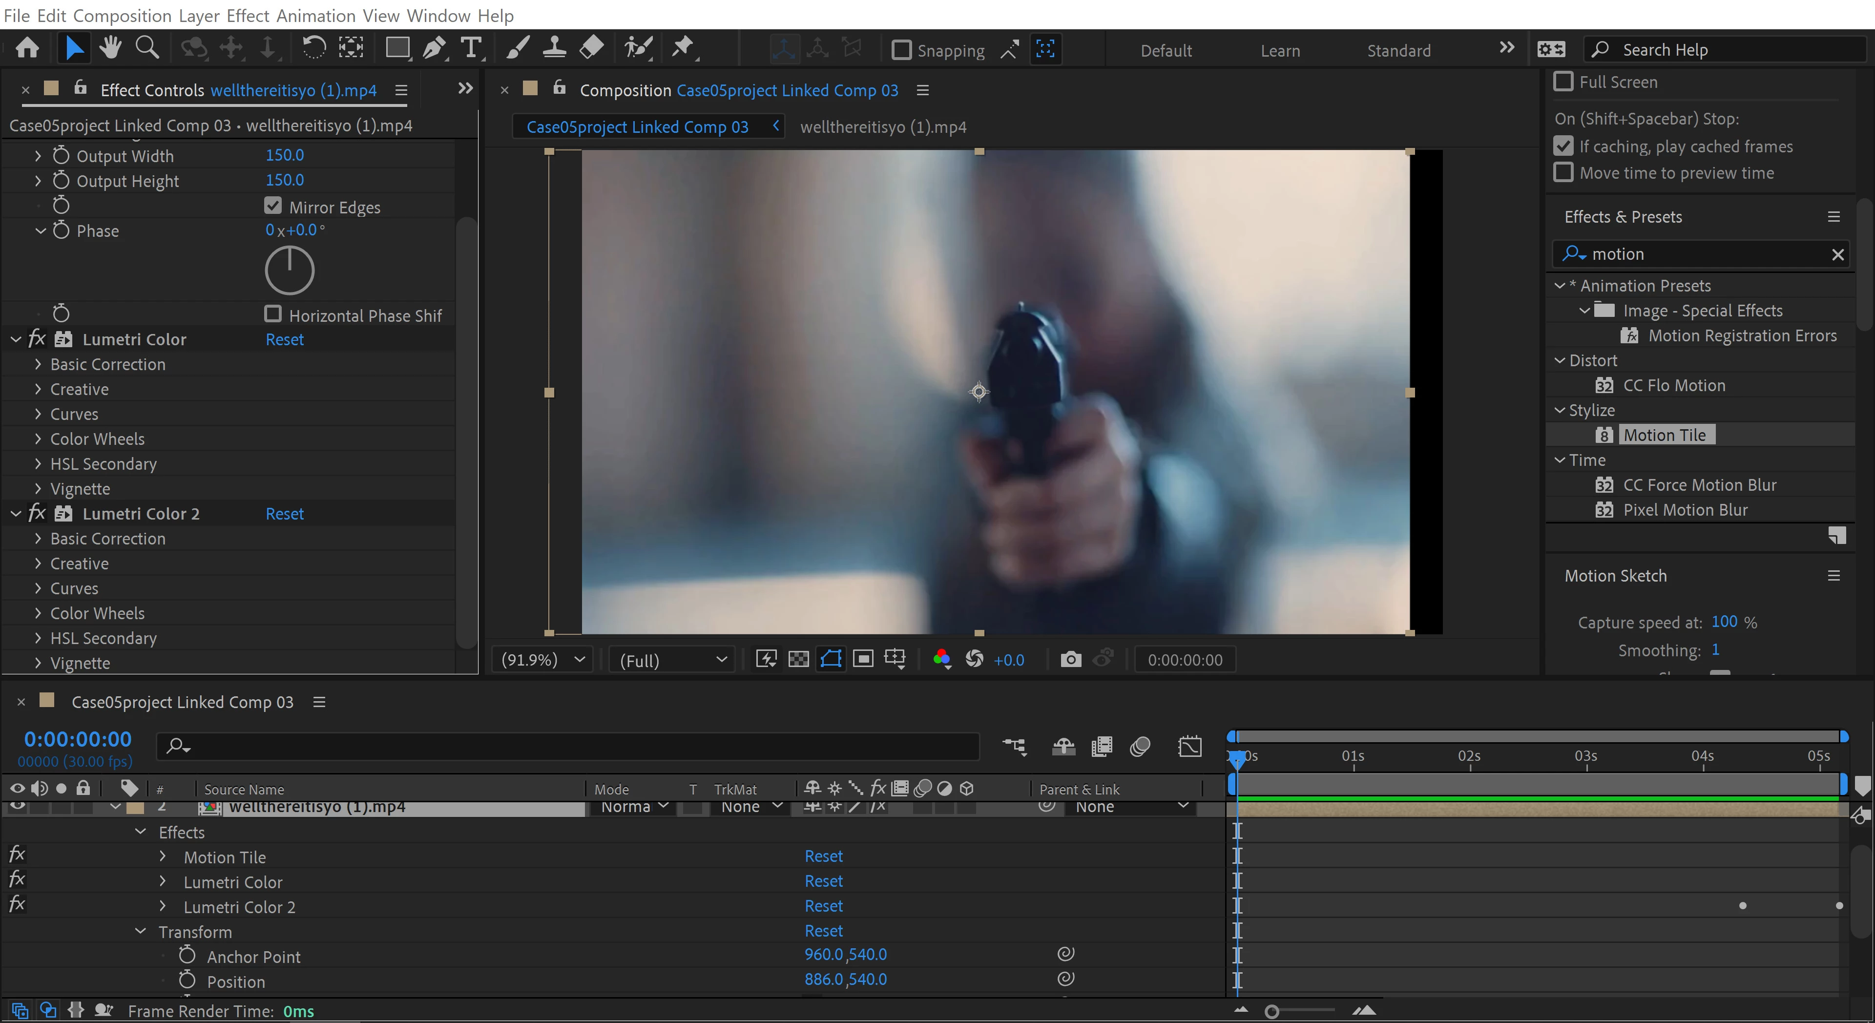1875x1023 pixels.
Task: Click the snapshot camera icon
Action: coord(1070,660)
